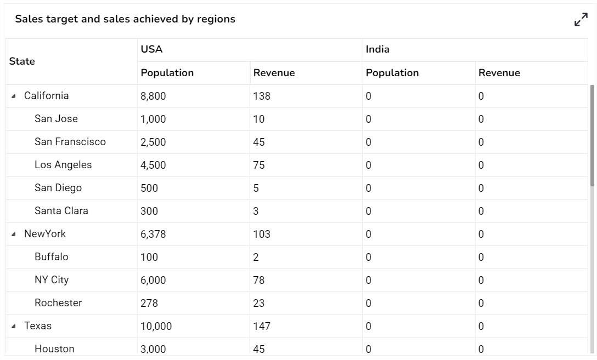Collapse the Texas row
This screenshot has height=360, width=597.
(14, 326)
